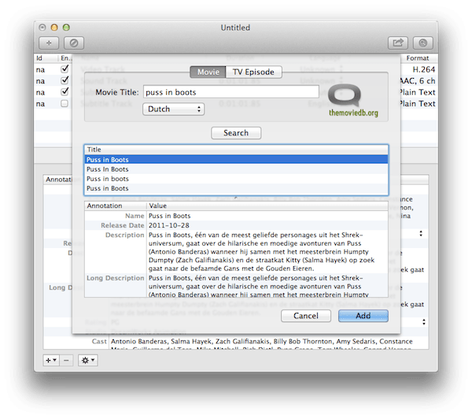The image size is (472, 419).
Task: Click the AAC, 6 ch format cell
Action: (x=418, y=81)
